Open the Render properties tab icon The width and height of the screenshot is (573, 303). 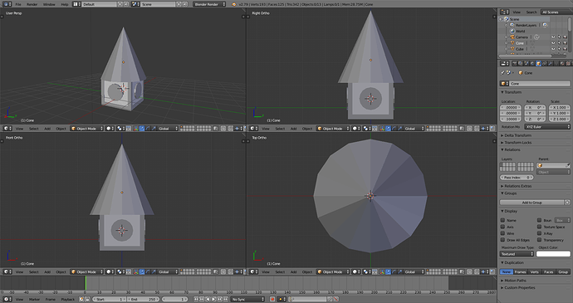[515, 64]
